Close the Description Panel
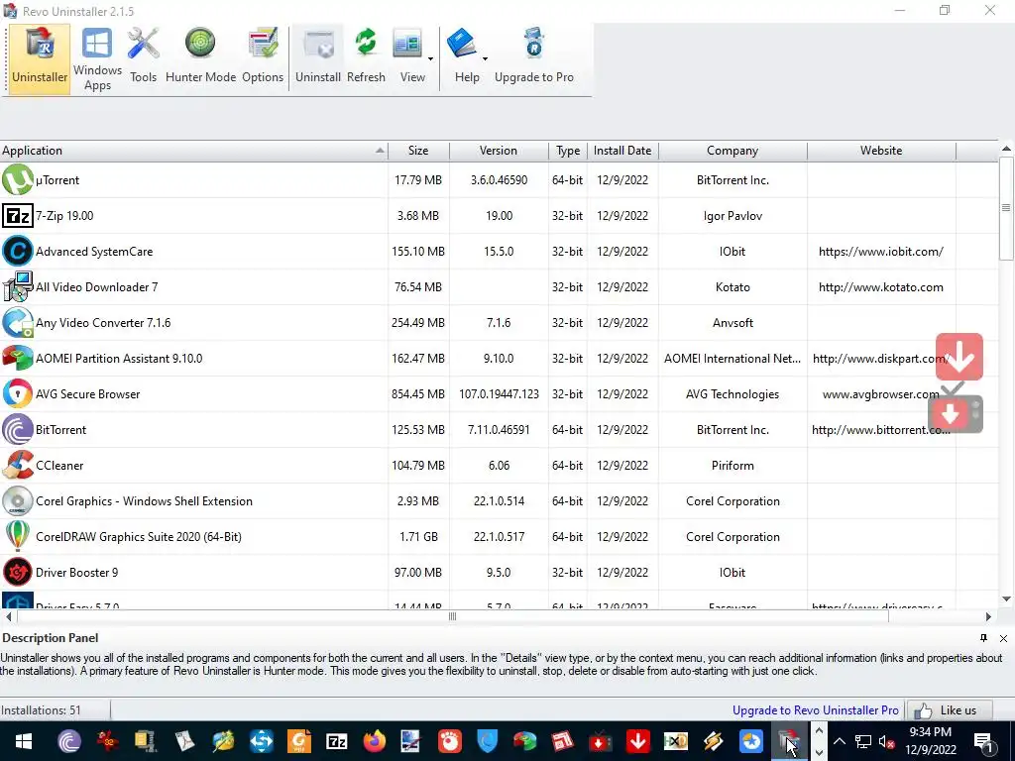Screen dimensions: 1015x761 point(1003,638)
